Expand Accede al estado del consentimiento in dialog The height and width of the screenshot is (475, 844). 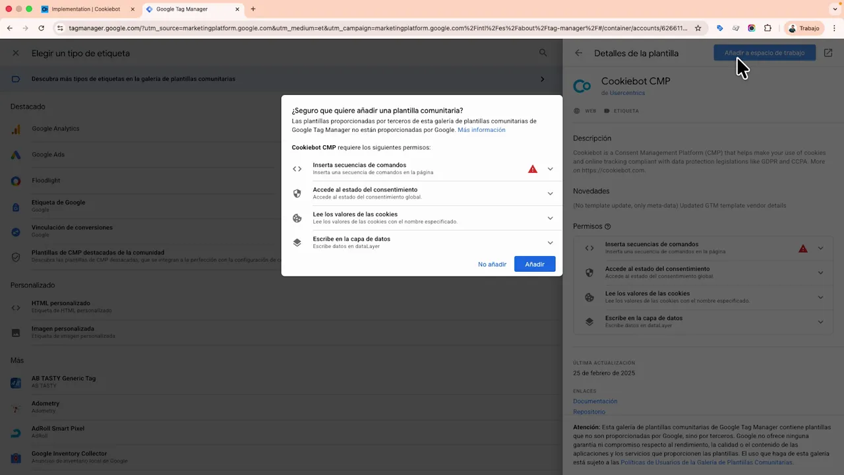pyautogui.click(x=550, y=193)
